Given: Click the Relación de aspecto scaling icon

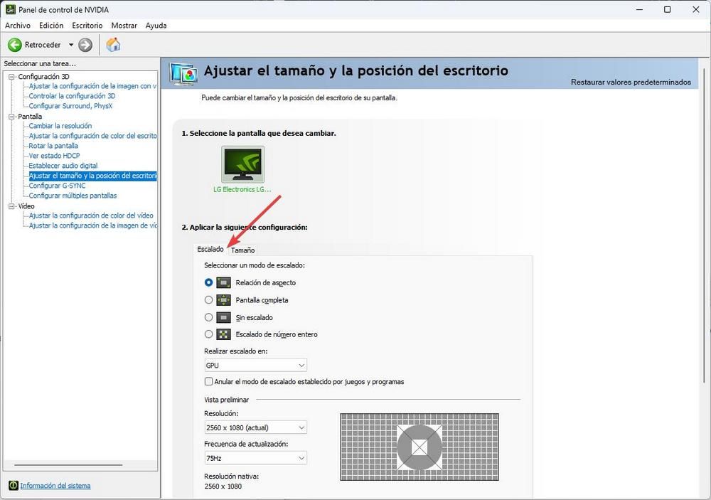Looking at the screenshot, I should click(223, 282).
